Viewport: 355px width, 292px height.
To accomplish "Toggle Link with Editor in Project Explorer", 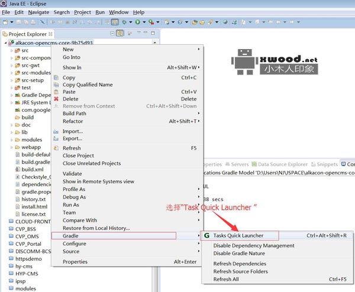I will [x=120, y=34].
